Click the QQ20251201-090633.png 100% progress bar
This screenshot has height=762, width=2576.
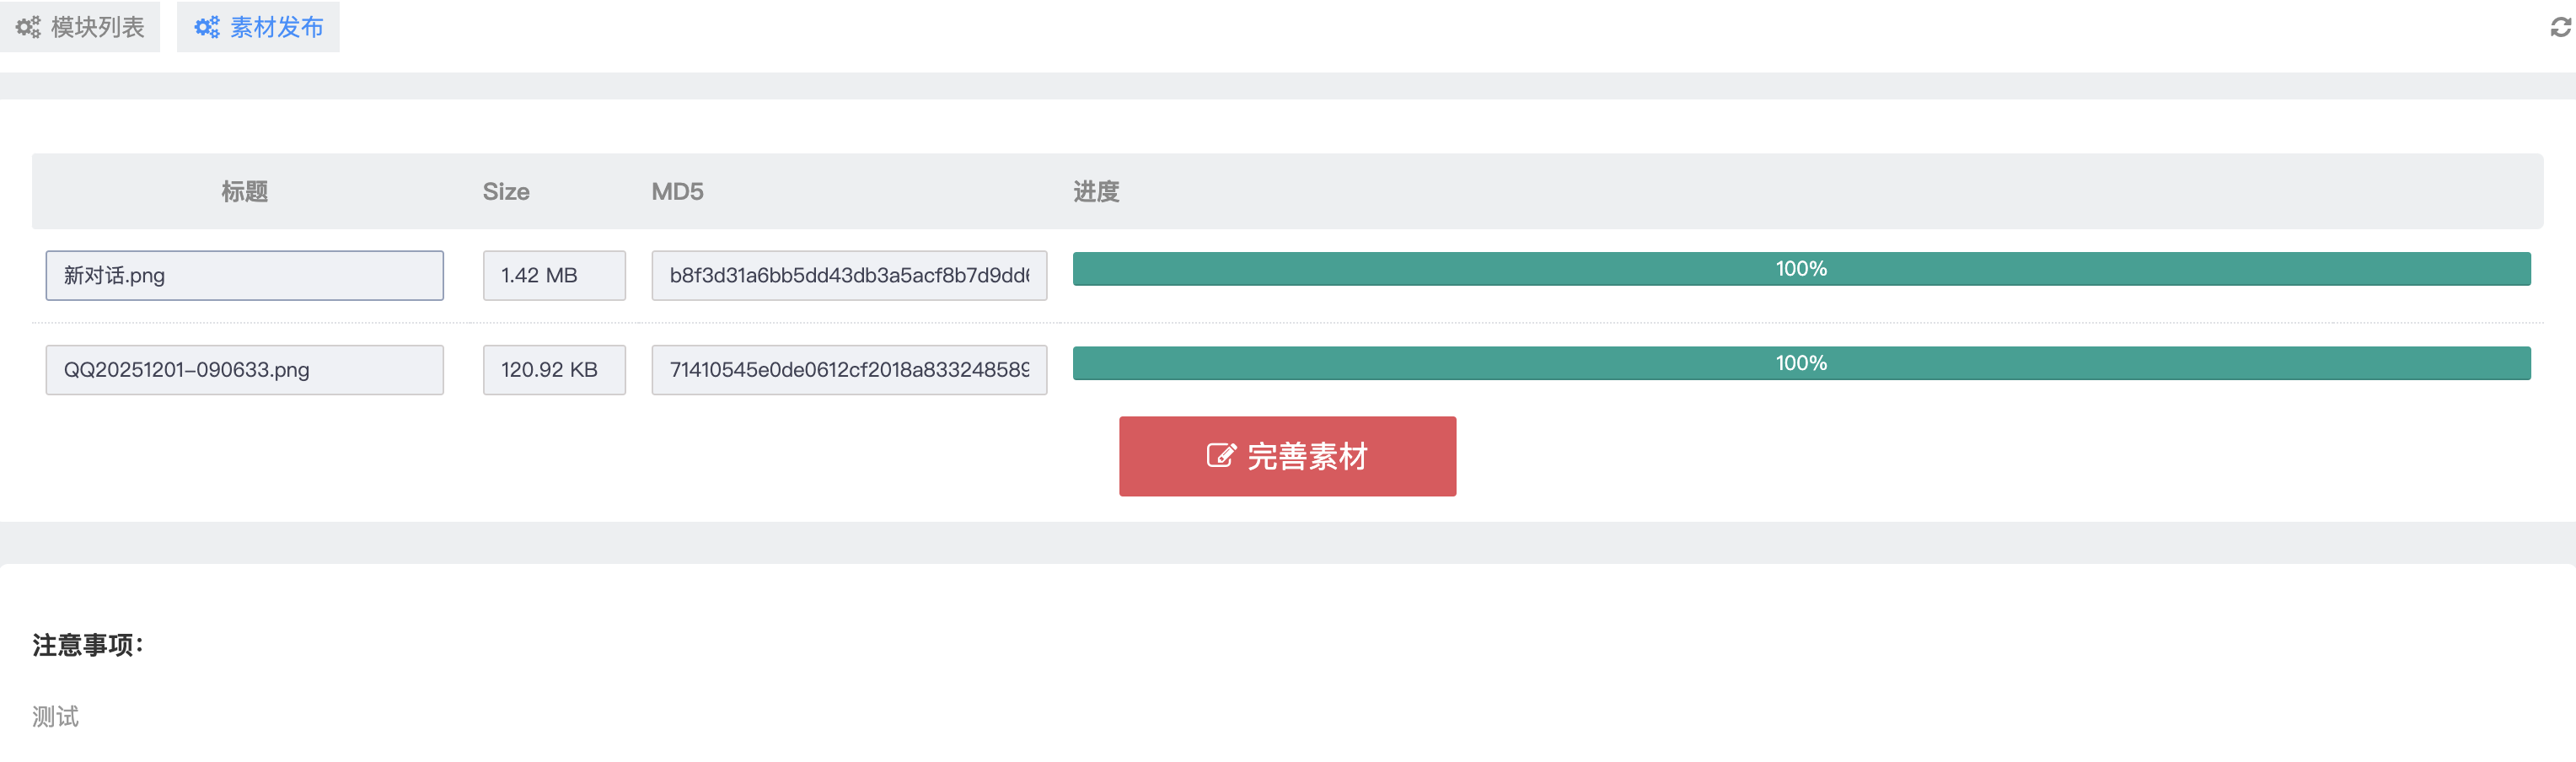[1801, 363]
